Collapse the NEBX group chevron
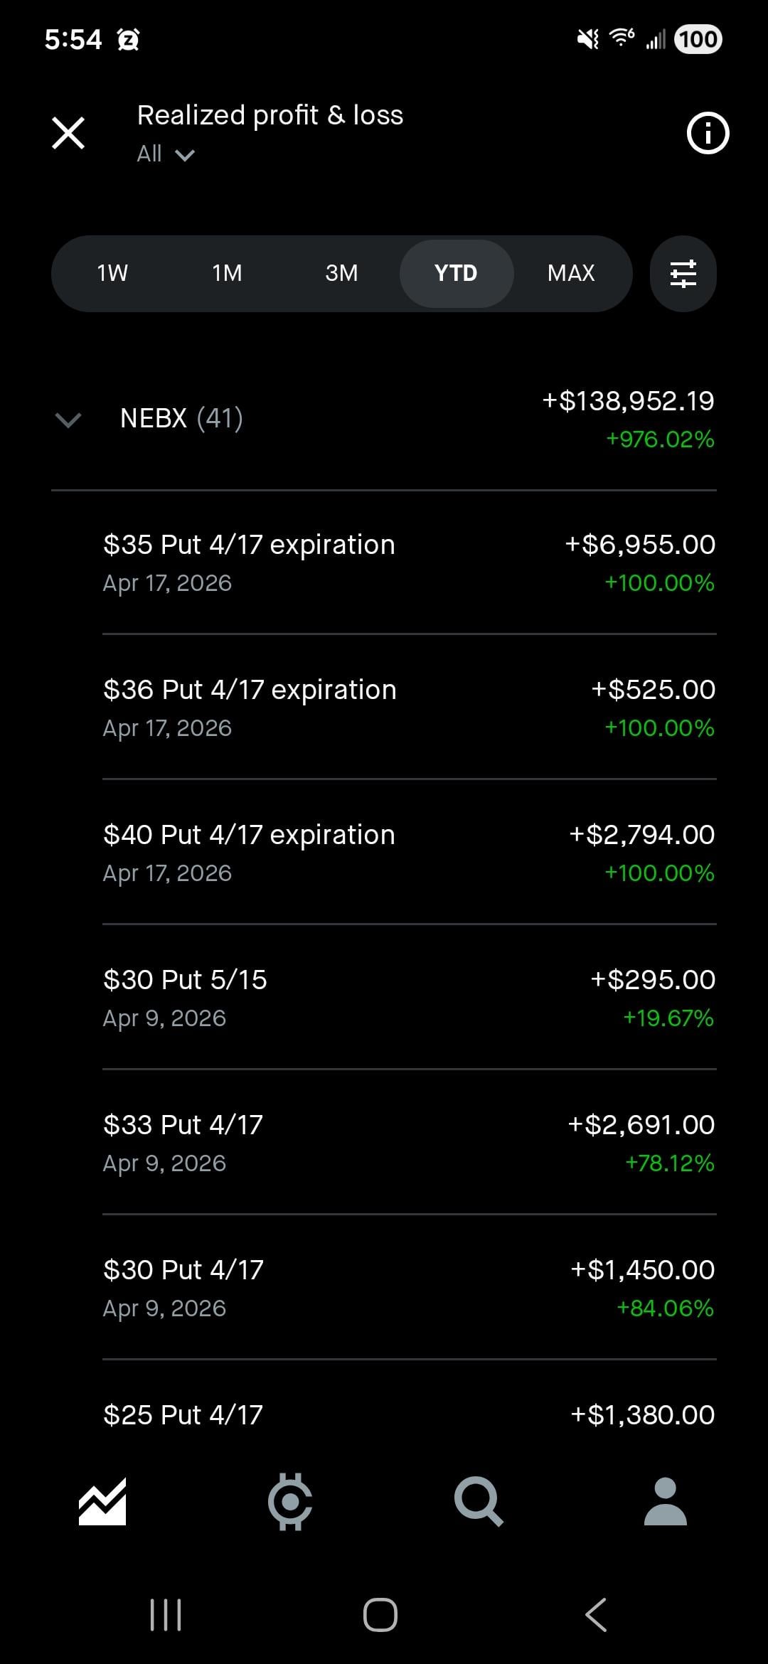Viewport: 768px width, 1664px height. 68,420
